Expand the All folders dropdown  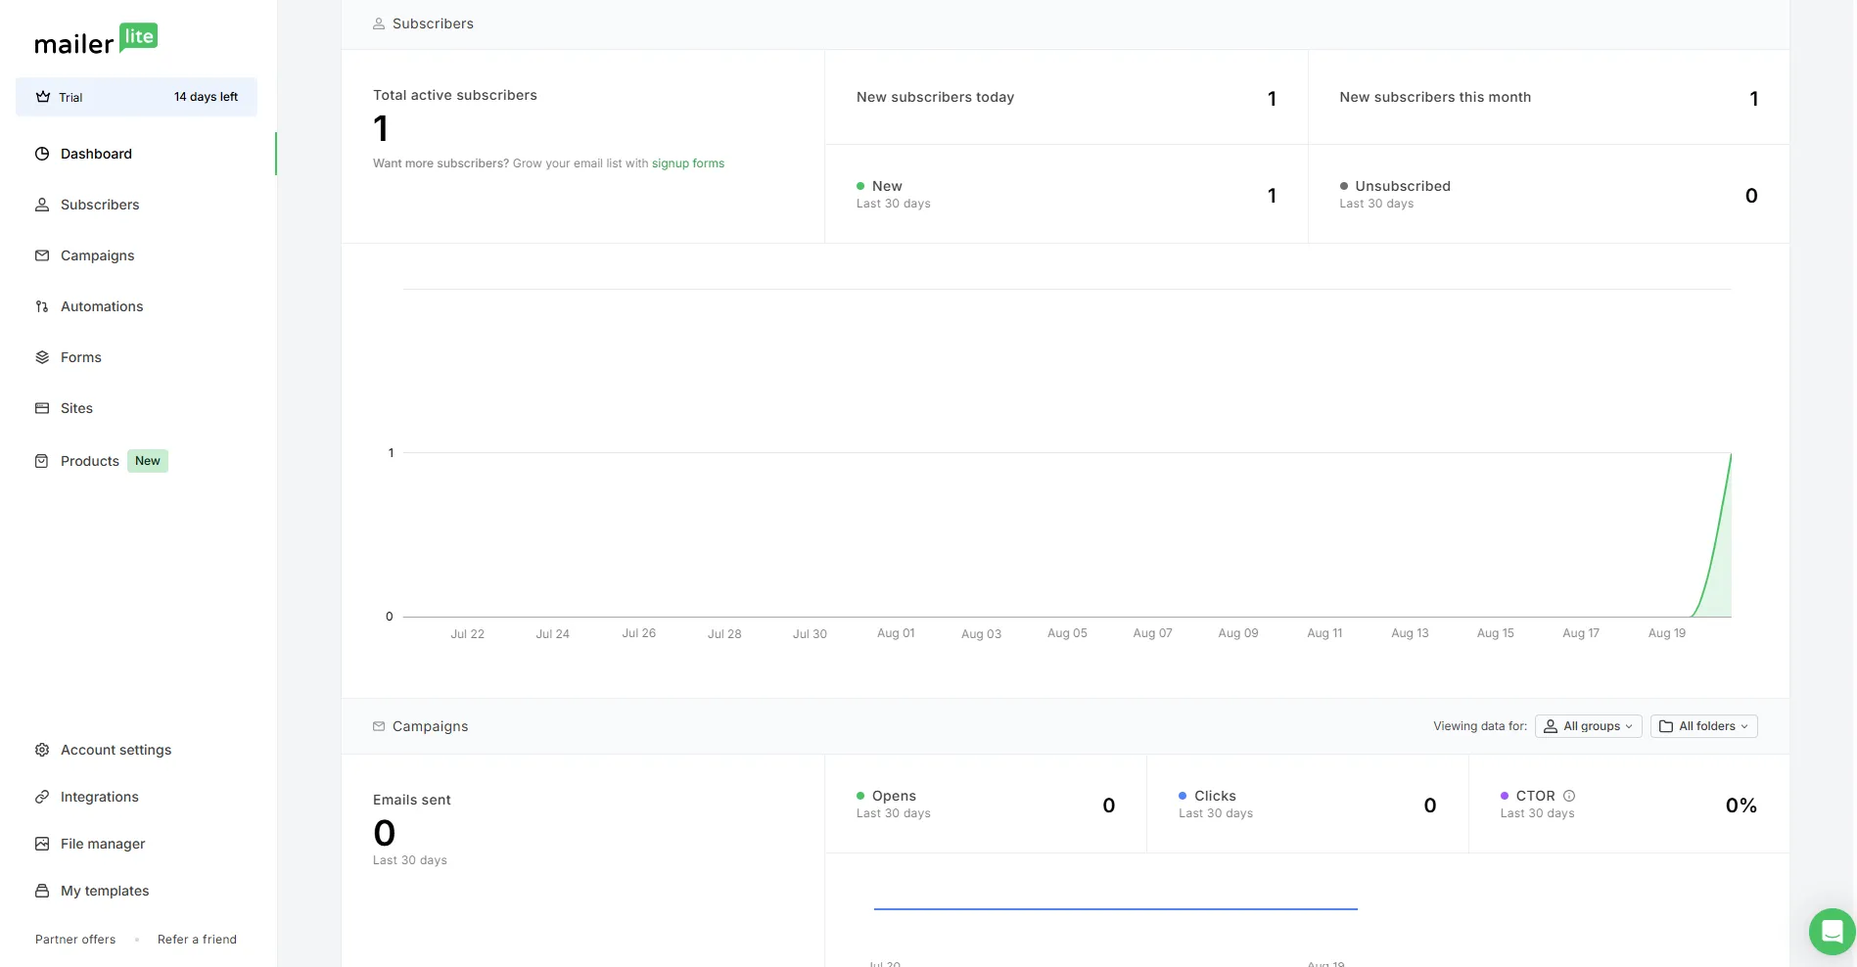pyautogui.click(x=1703, y=726)
